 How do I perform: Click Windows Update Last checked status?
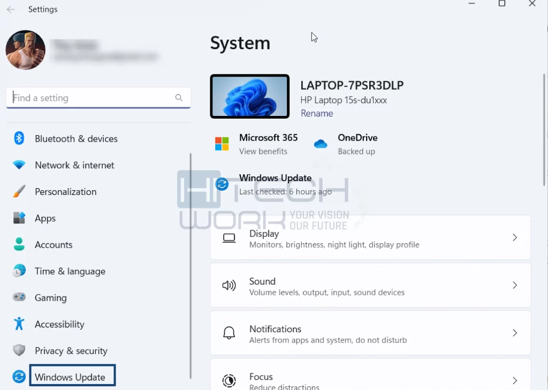[286, 191]
